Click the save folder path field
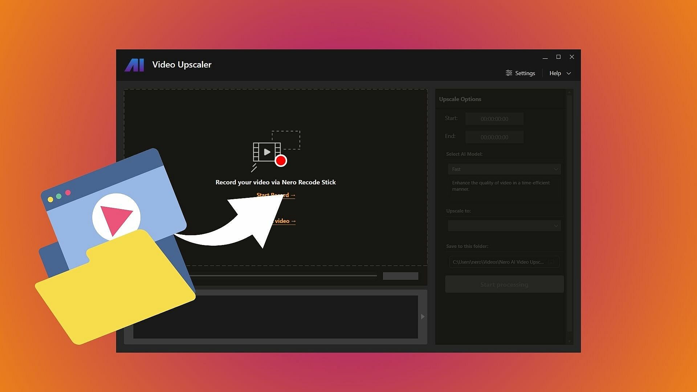Screen dimensions: 697x392 point(498,262)
